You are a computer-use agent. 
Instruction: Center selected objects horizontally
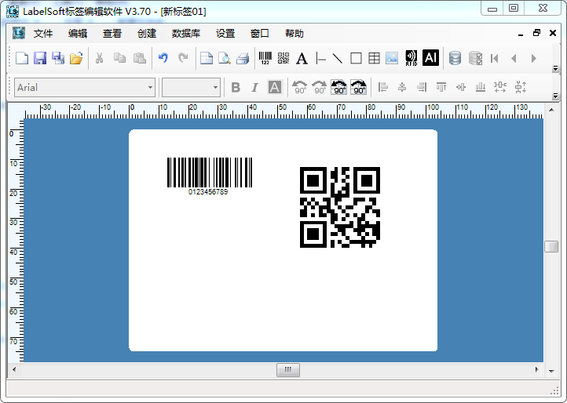(x=402, y=87)
